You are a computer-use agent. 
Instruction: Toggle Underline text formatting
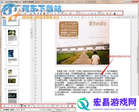[x=41, y=14]
